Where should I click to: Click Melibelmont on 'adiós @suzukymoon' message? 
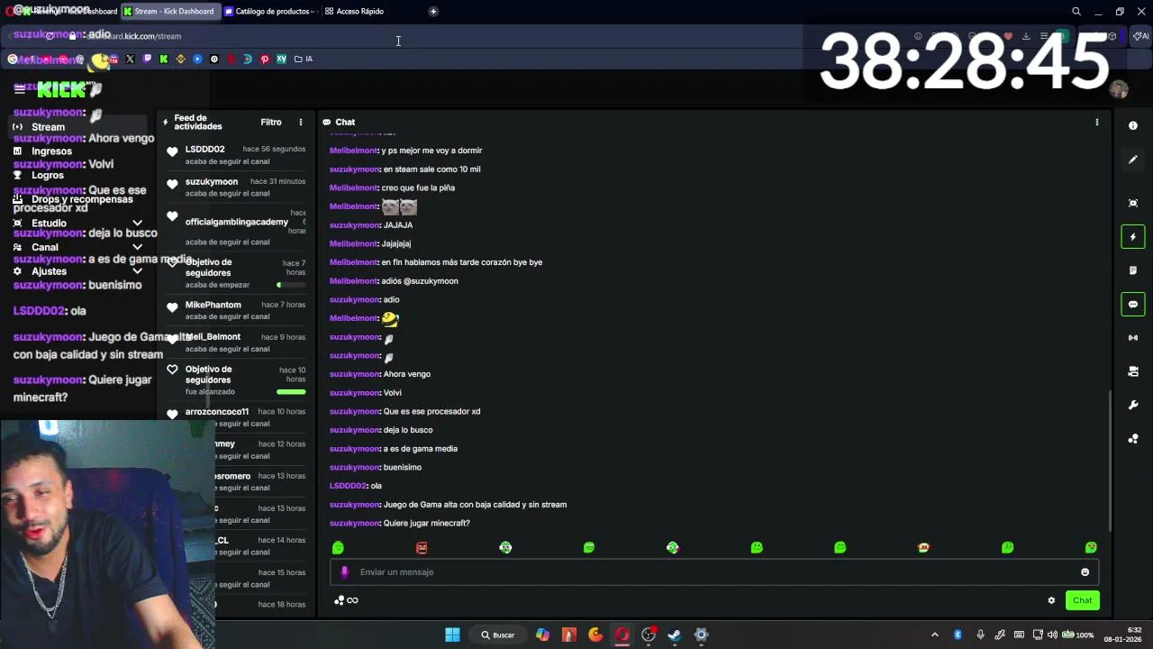353,280
